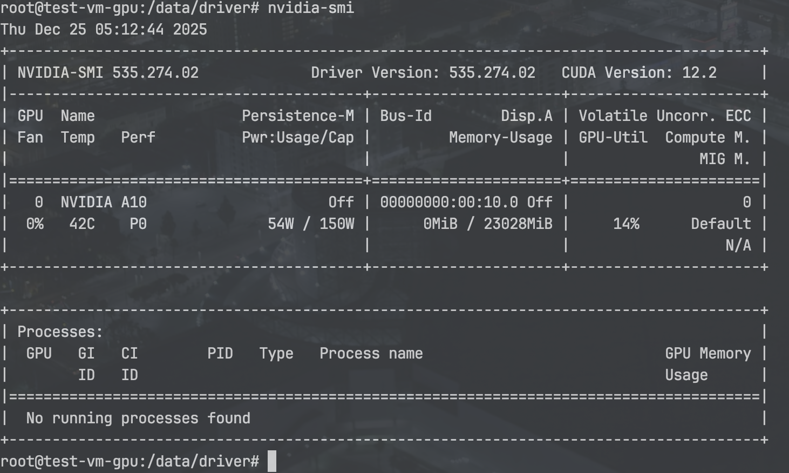The image size is (789, 473).
Task: Click the 54W / 150W power usage
Action: click(311, 224)
